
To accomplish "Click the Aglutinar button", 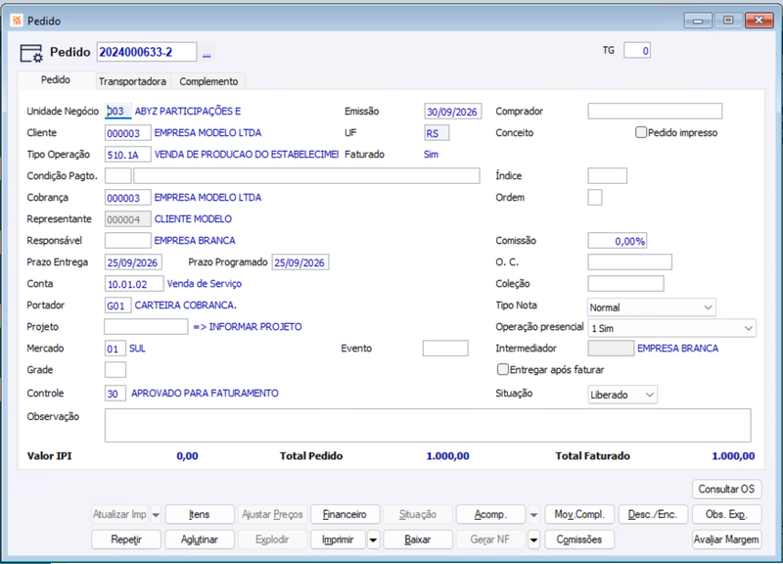I will click(x=200, y=540).
